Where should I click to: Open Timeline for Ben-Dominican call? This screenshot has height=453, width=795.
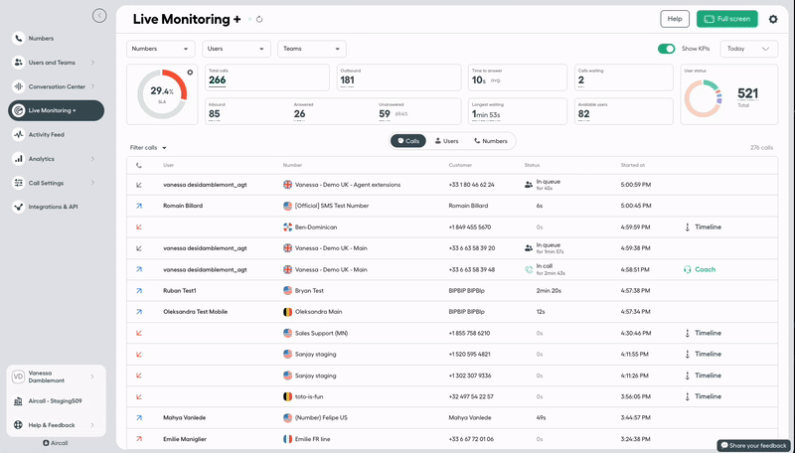click(x=703, y=227)
